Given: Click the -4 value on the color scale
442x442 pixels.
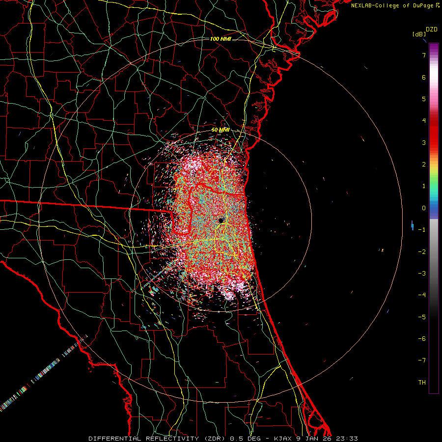Looking at the screenshot, I should (422, 295).
